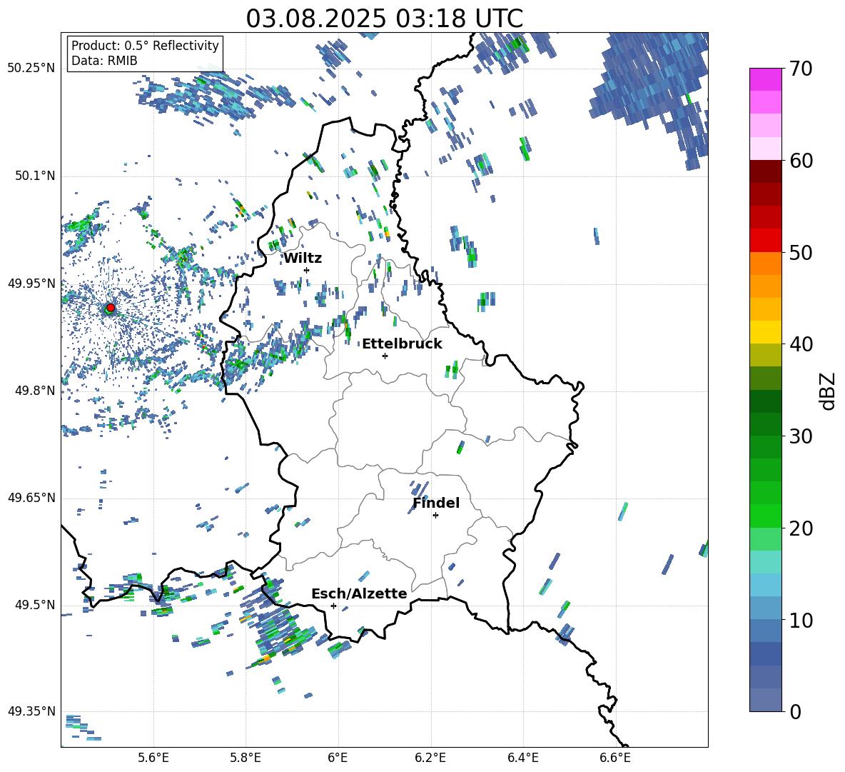Click the colorbar 0 tick label
The width and height of the screenshot is (845, 772).
pos(795,711)
